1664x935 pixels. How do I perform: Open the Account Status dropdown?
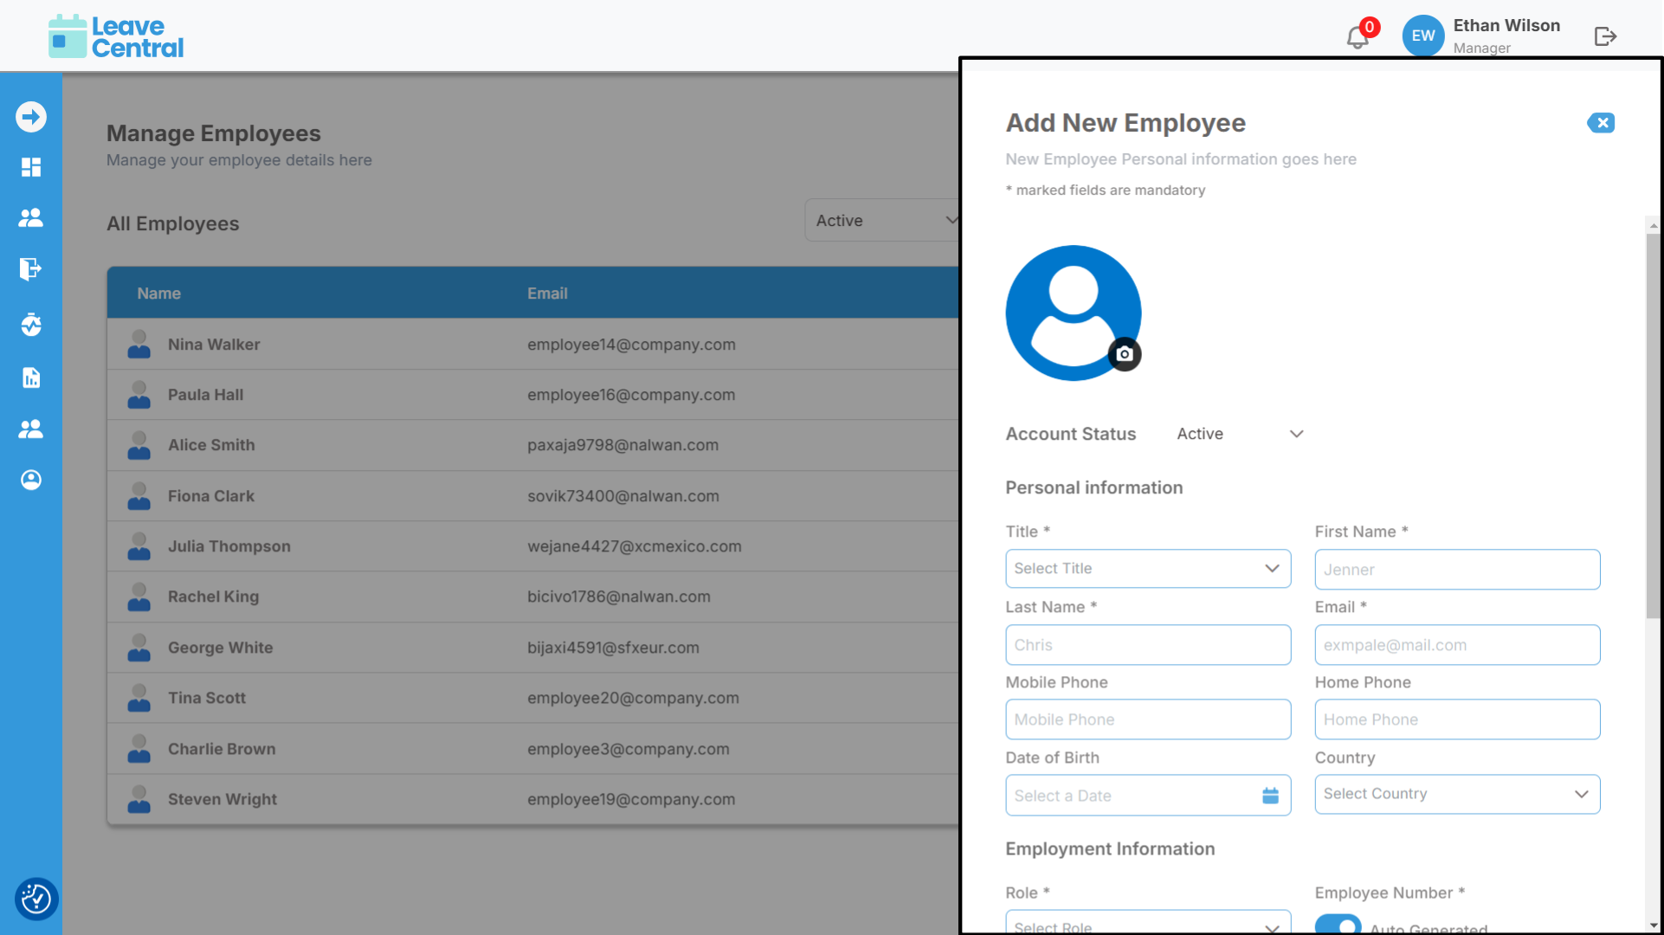click(1240, 434)
